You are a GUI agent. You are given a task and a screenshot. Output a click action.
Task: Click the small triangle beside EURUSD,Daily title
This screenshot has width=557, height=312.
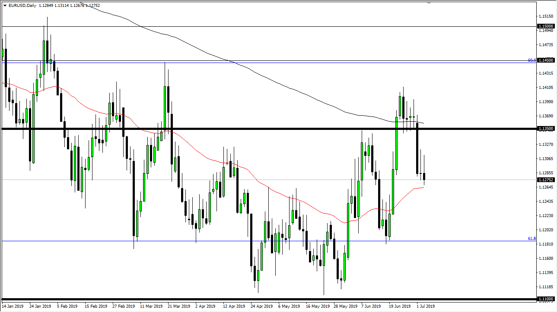tap(5, 6)
